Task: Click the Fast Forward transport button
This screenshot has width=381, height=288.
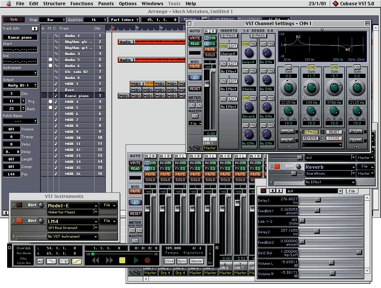Action: (x=109, y=260)
